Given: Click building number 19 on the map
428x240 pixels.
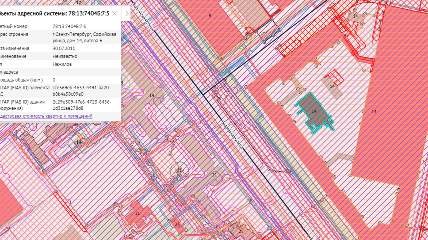Looking at the screenshot, I should click(x=152, y=96).
